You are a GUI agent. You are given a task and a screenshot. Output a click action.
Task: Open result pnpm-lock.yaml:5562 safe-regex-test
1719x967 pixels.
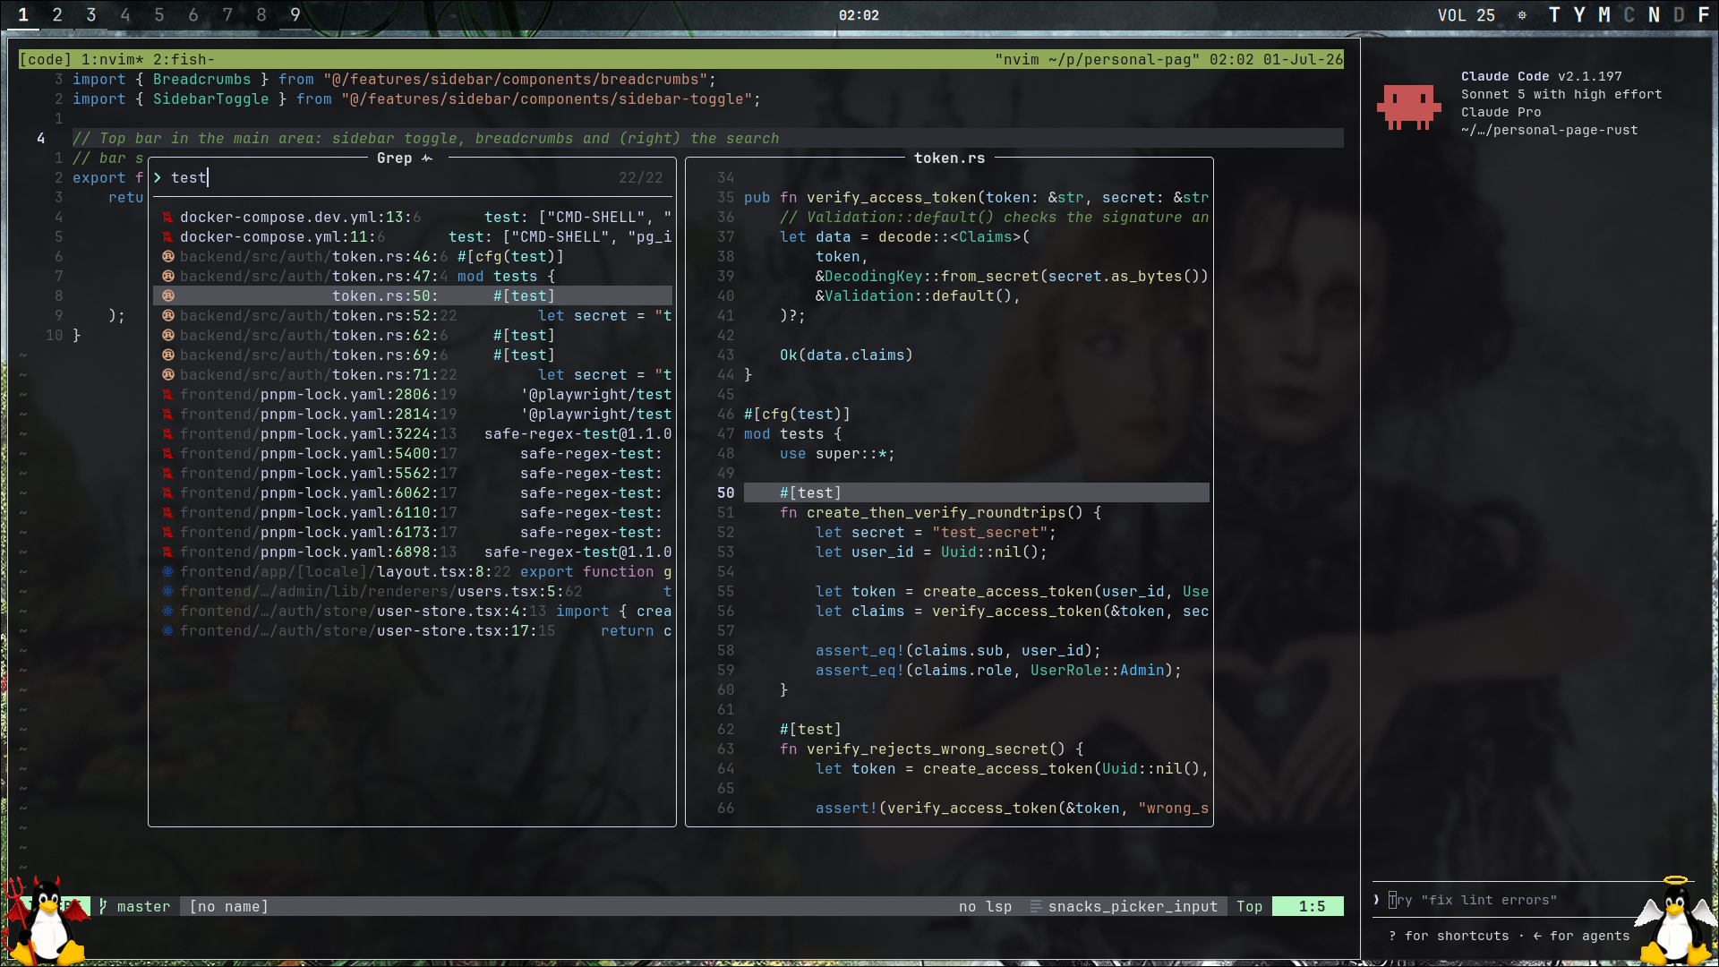tap(413, 474)
